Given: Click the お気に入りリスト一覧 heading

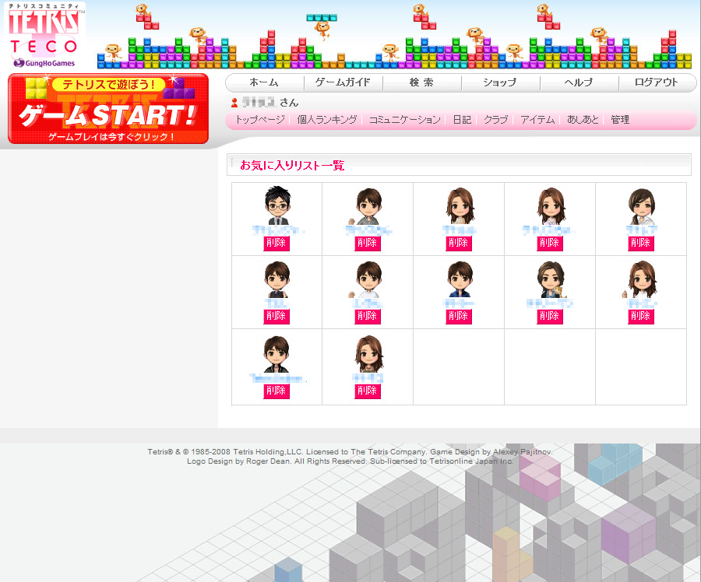Looking at the screenshot, I should pos(292,165).
